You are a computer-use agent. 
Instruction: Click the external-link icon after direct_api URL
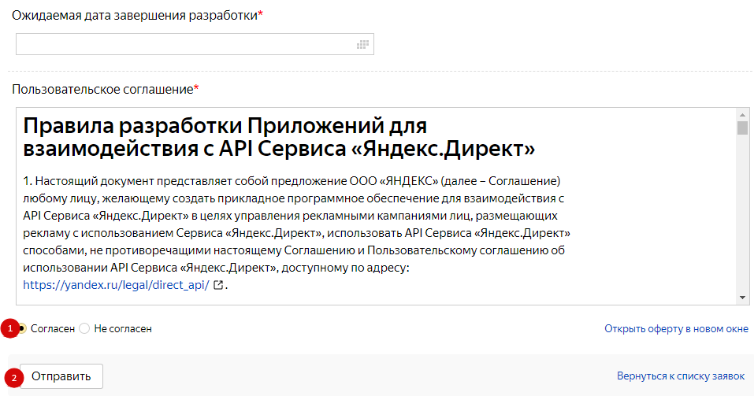click(218, 285)
